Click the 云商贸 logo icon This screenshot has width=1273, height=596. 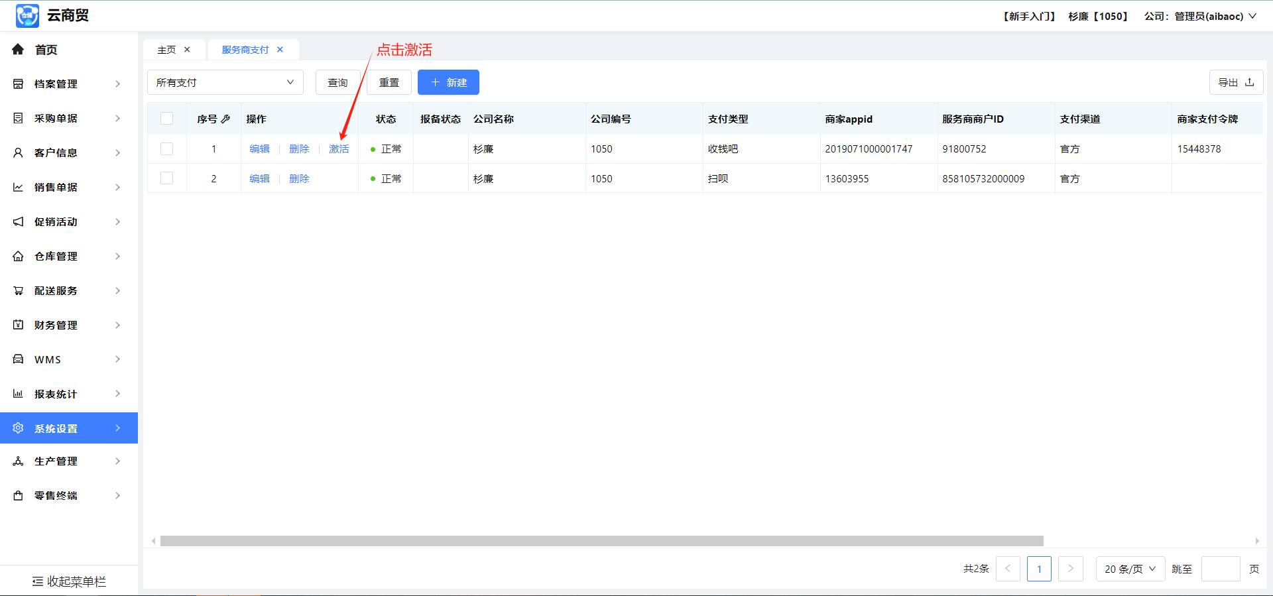[x=27, y=15]
